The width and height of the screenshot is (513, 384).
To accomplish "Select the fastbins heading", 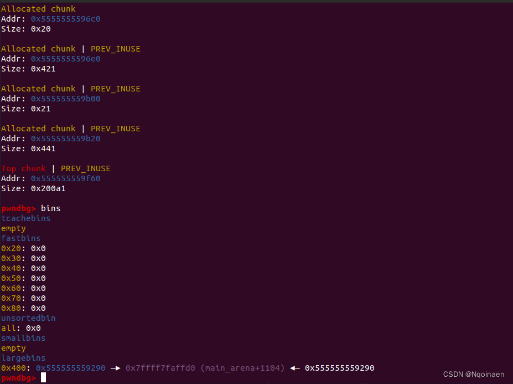I will [x=20, y=238].
